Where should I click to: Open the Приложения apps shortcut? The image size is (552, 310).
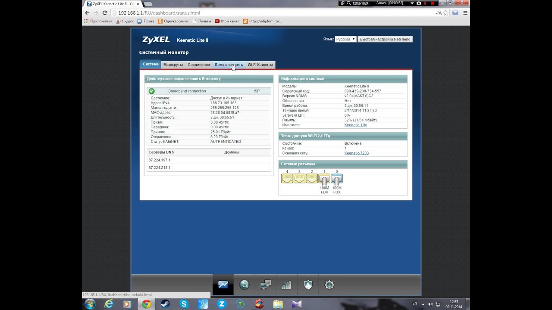pyautogui.click(x=98, y=21)
